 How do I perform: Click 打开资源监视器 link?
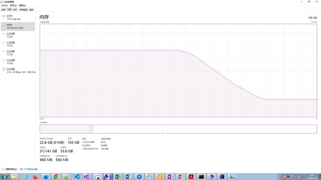30,169
